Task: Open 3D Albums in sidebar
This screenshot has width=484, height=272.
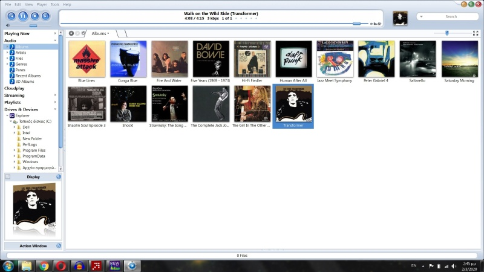Action: coord(25,82)
